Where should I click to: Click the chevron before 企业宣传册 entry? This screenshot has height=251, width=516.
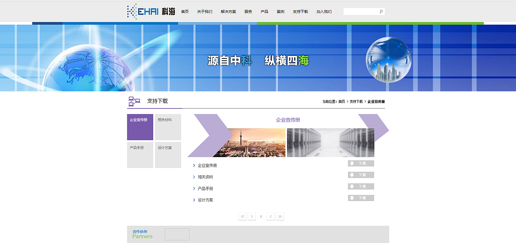pyautogui.click(x=194, y=166)
